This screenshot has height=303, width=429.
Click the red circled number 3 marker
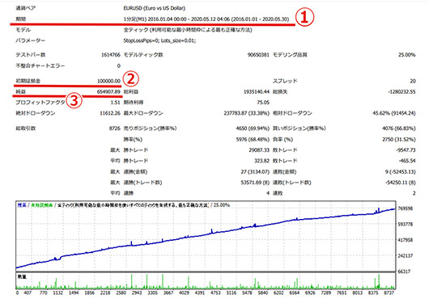[74, 100]
